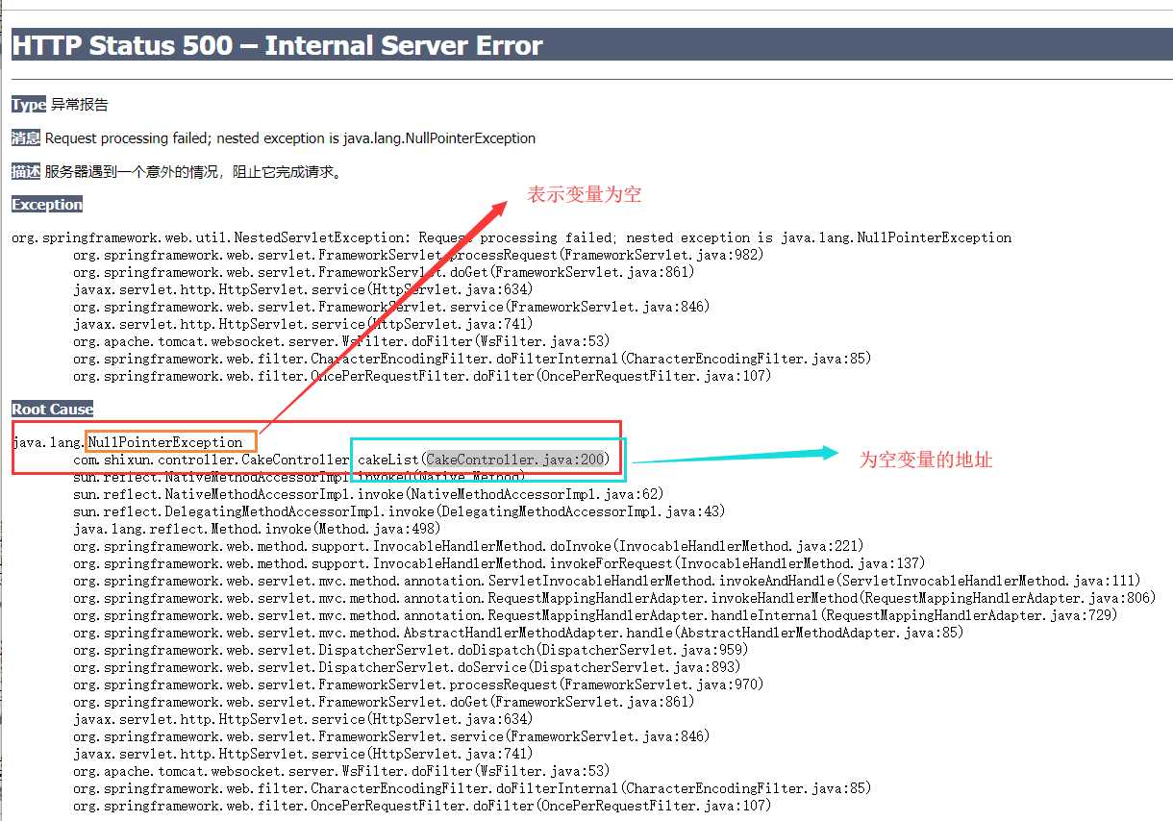1173x821 pixels.
Task: Click the doDispatch(DispatcherServlet.java:959) line
Action: [411, 650]
